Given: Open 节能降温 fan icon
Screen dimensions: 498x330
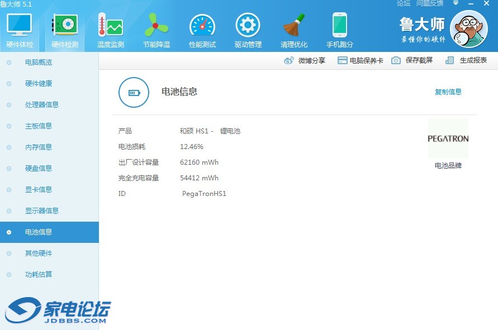Looking at the screenshot, I should pyautogui.click(x=156, y=25).
